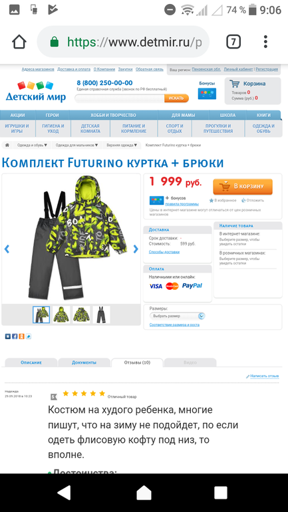Share product via Facebook icon

(15, 336)
